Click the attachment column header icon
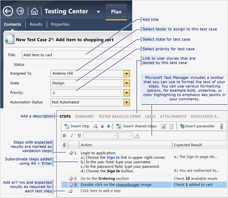This screenshot has height=198, width=228. [64, 145]
